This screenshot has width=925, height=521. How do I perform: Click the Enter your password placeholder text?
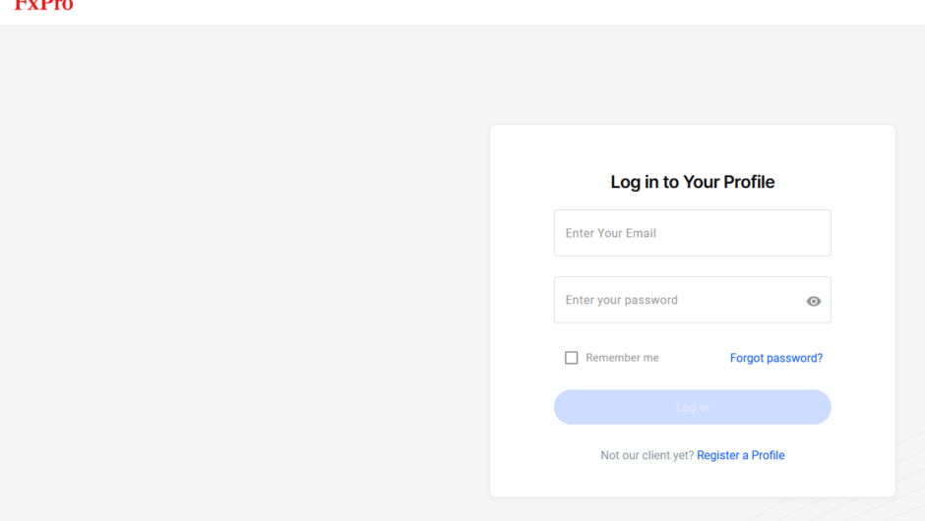click(621, 300)
